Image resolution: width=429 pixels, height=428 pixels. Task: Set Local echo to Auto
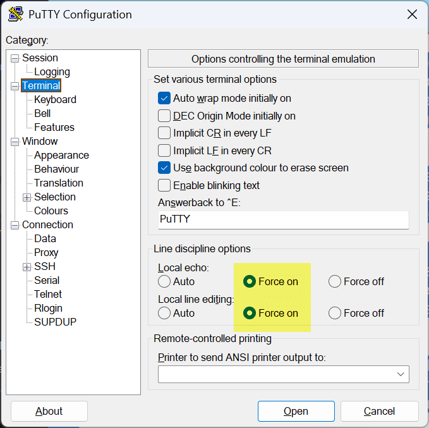(165, 282)
